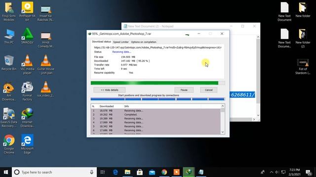Switch to Notepad taskbar button

tap(201, 172)
